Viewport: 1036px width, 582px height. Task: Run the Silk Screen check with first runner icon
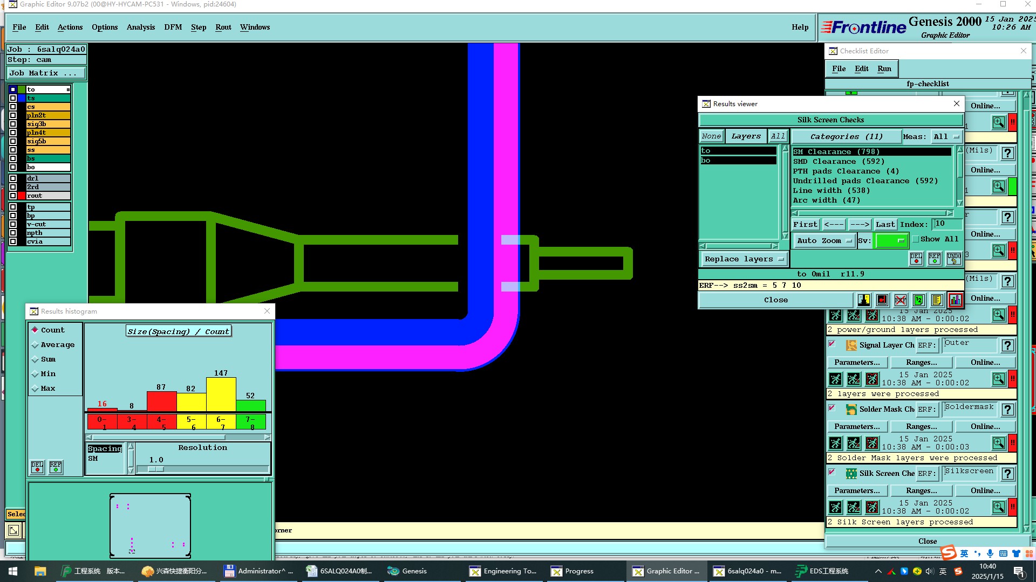(835, 507)
